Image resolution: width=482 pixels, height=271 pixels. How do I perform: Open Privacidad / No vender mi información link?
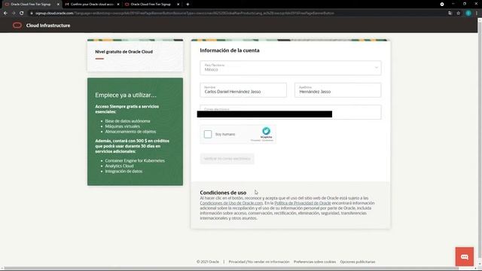tap(259, 262)
